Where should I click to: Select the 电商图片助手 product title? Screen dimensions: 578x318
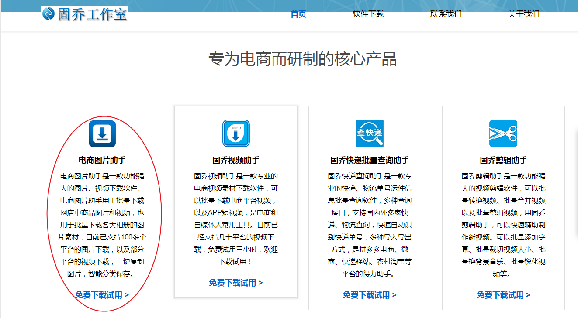tap(102, 160)
